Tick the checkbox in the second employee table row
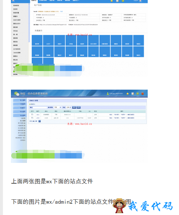The height and width of the screenshot is (215, 179). (32, 118)
